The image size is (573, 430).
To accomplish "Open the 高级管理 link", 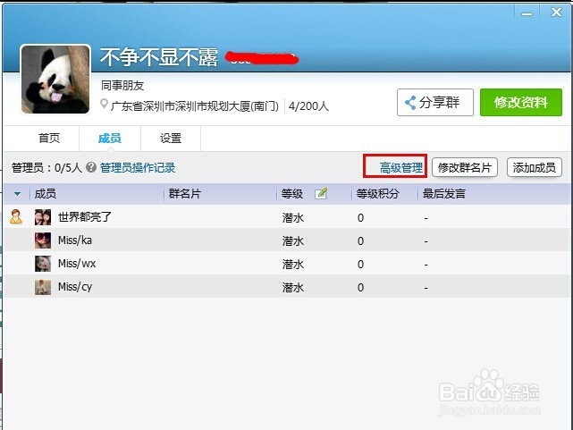I will tap(400, 168).
